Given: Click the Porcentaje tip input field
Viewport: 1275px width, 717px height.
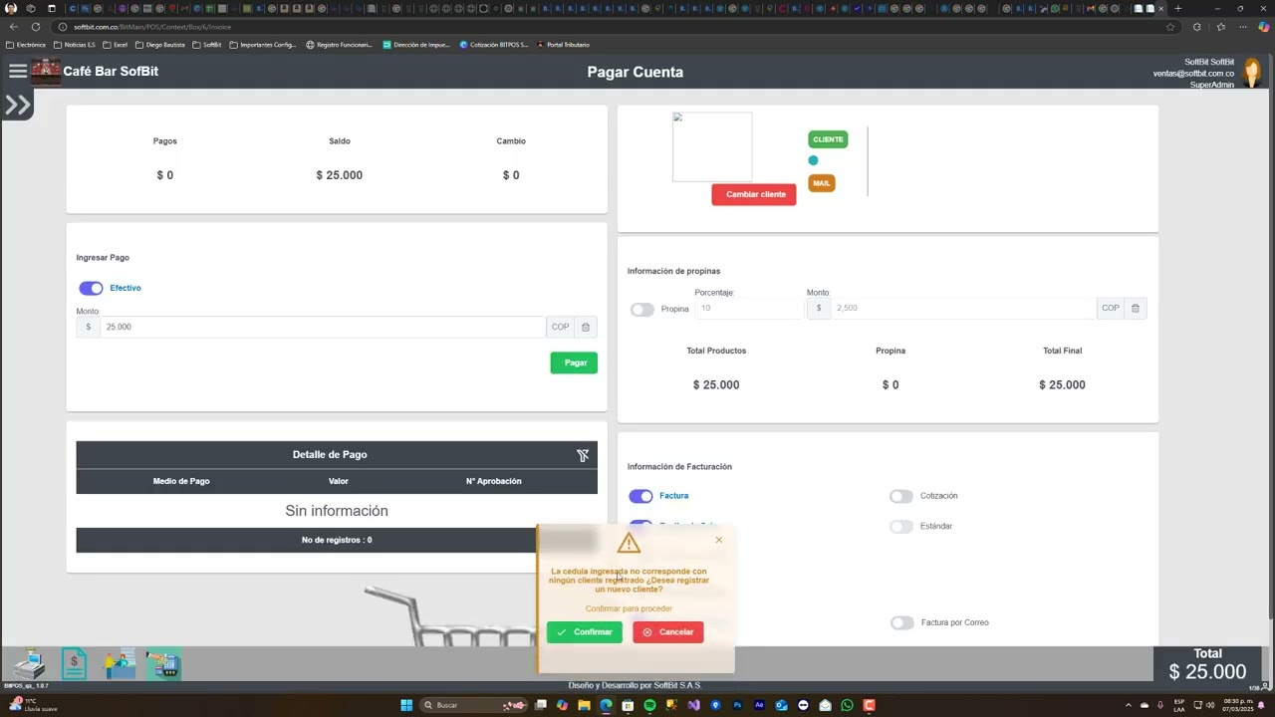Looking at the screenshot, I should click(749, 308).
